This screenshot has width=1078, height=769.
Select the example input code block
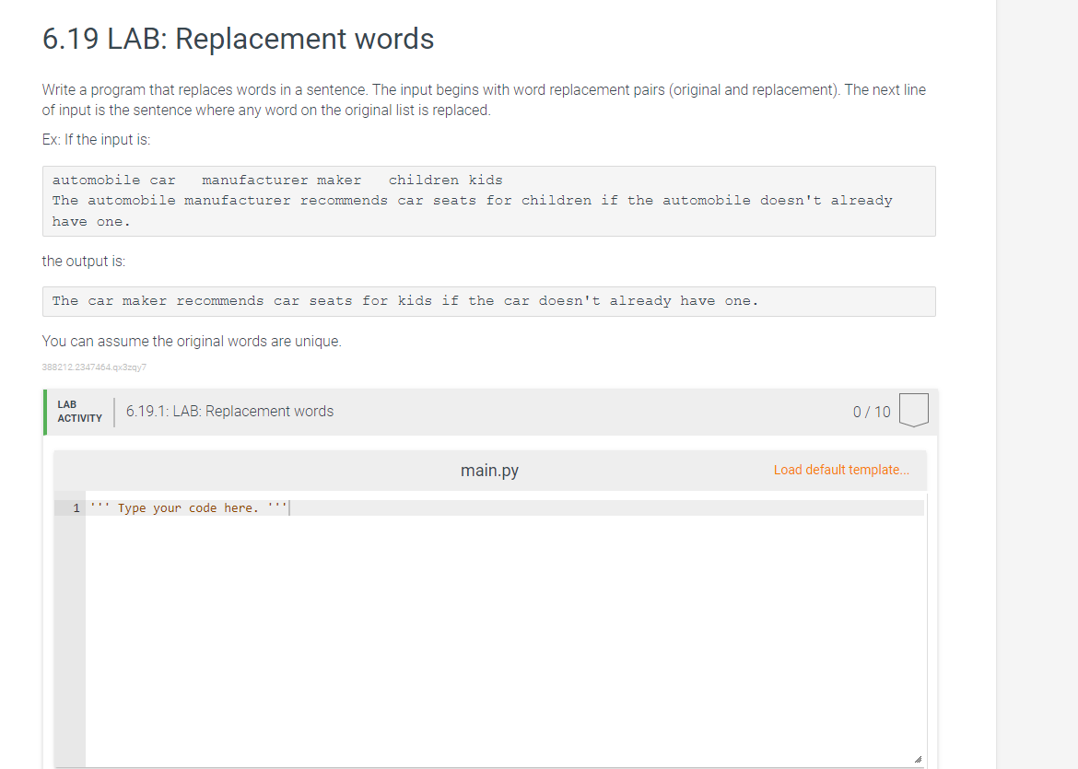(488, 201)
